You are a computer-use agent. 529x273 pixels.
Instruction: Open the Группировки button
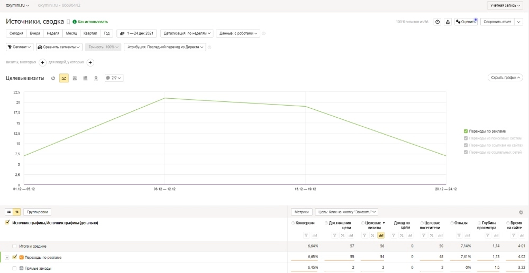point(38,212)
